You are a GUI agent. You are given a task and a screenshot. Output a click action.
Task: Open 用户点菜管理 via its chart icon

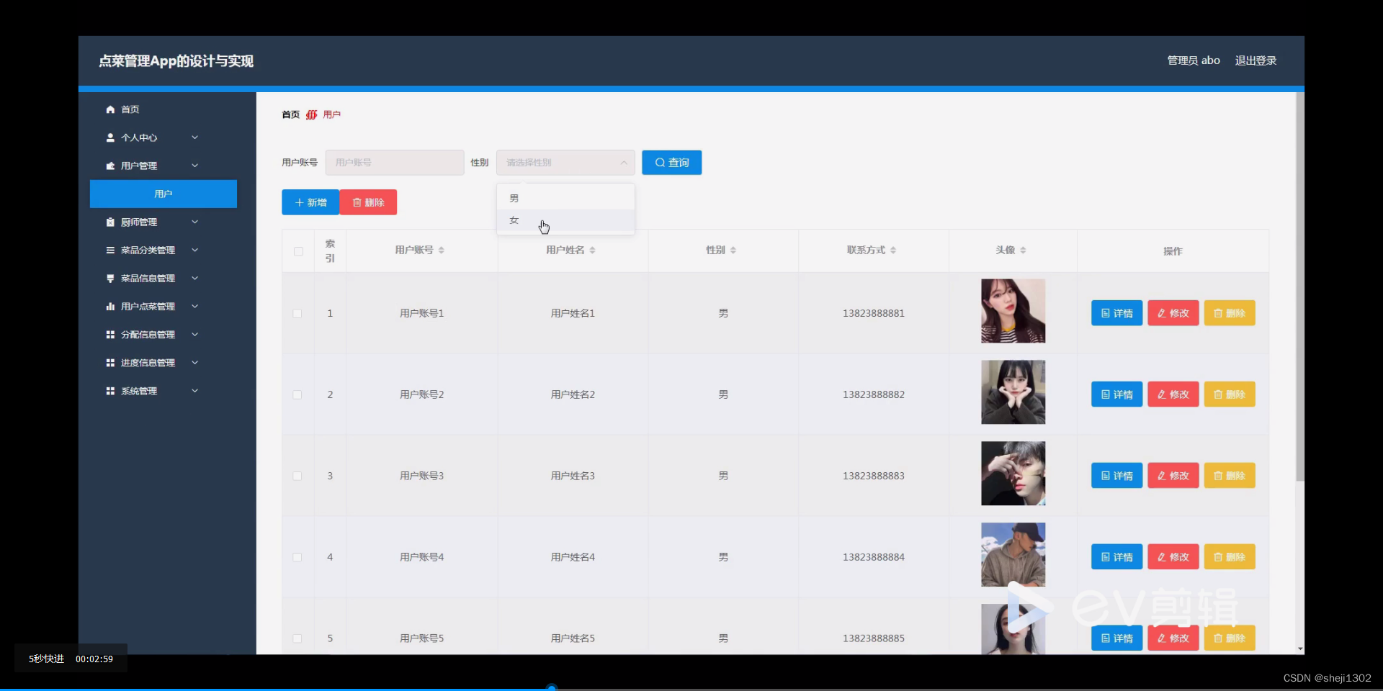pos(110,306)
